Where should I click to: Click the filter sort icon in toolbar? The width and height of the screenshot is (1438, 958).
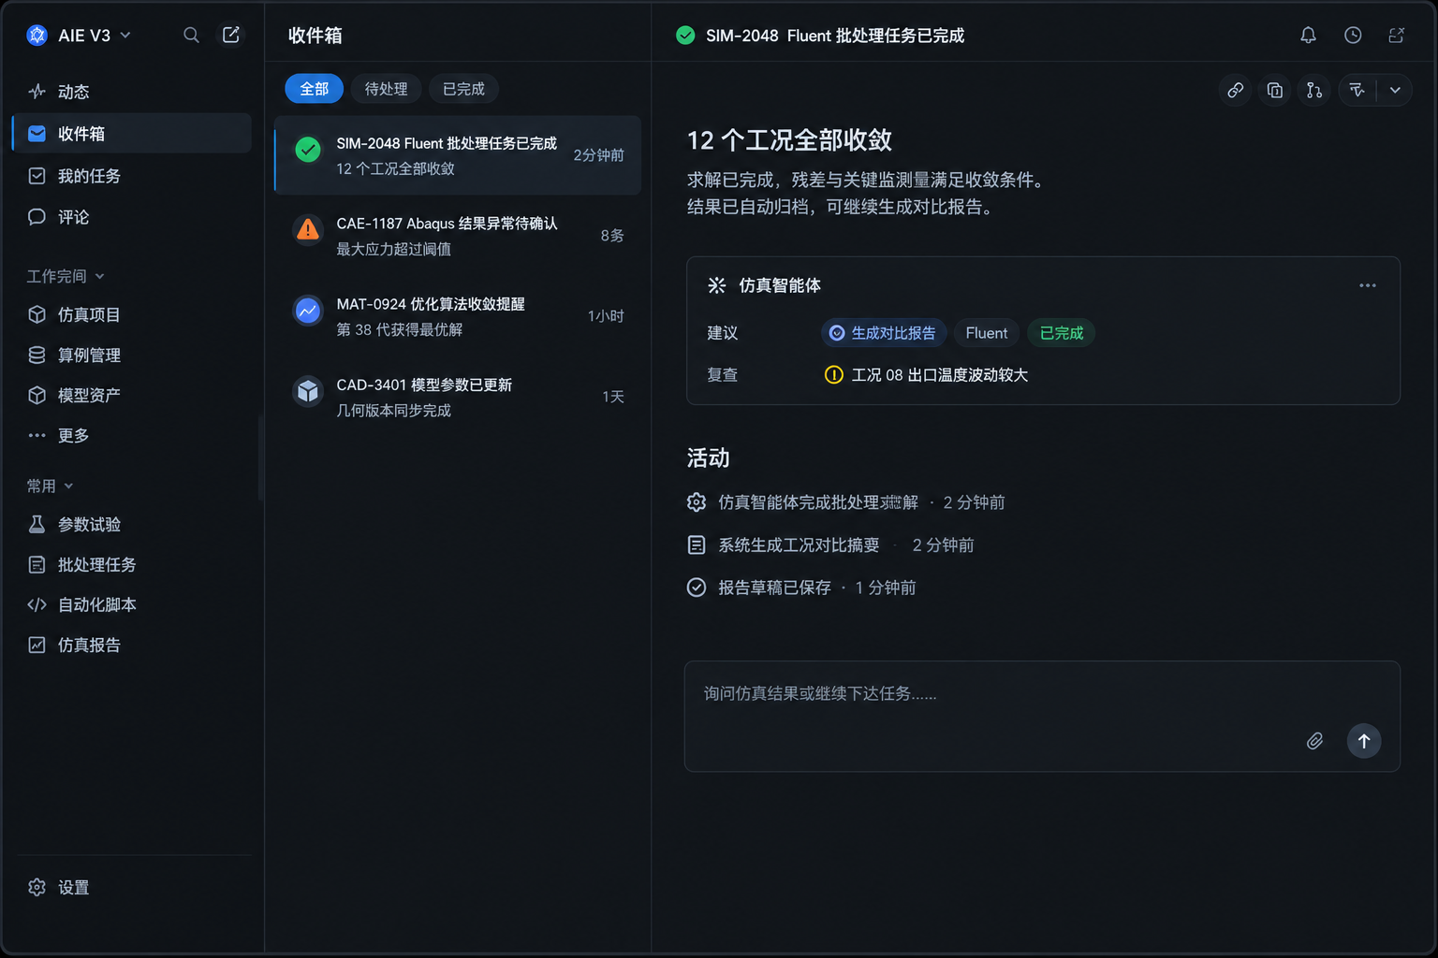click(1357, 90)
